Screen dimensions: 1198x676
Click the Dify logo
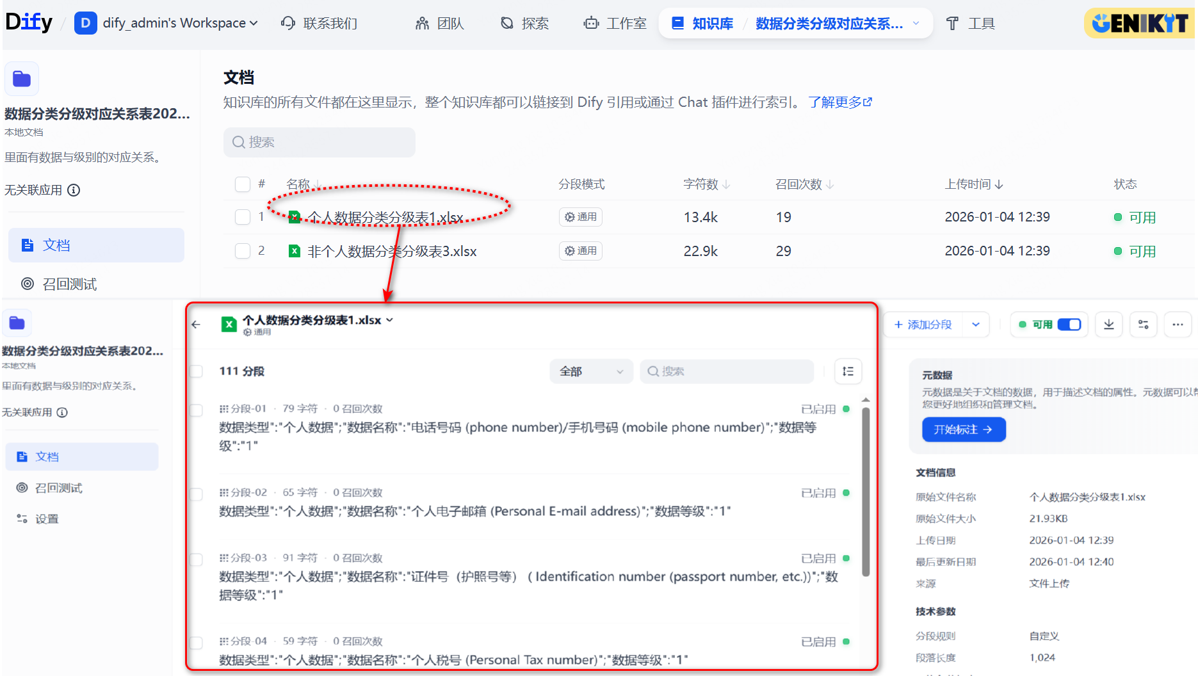pyautogui.click(x=29, y=22)
